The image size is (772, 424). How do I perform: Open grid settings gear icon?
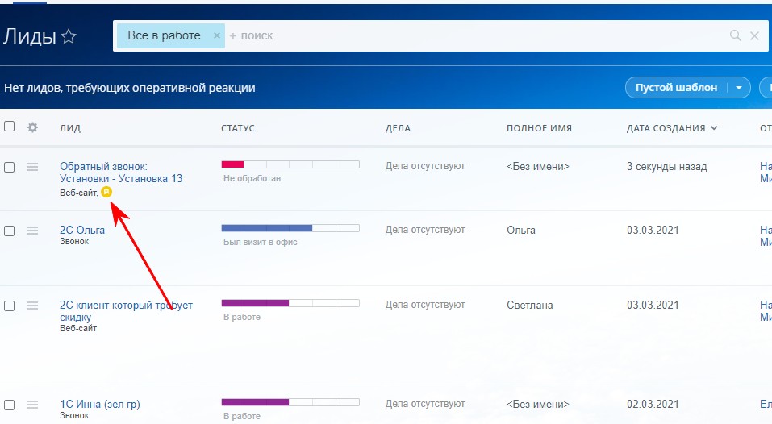[32, 127]
